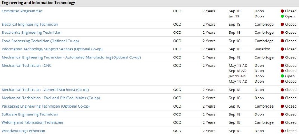Viewport: 299px width, 134px height.
Task: Open Electronics Engineering Technician program
Action: 31,33
